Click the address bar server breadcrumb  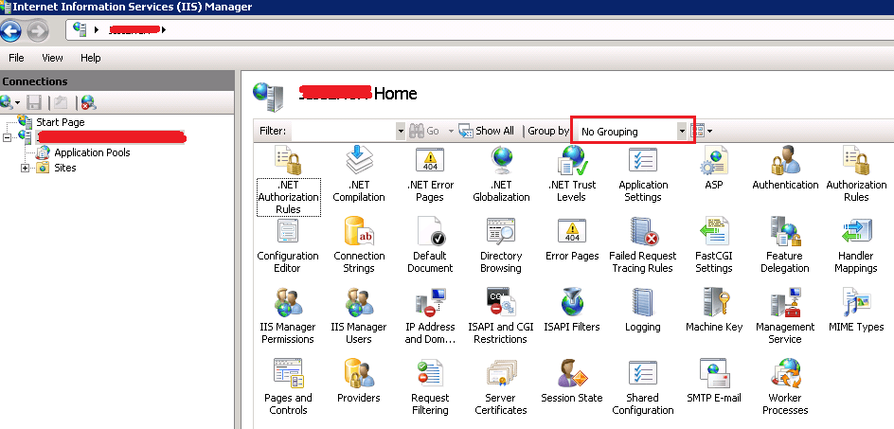pos(134,29)
